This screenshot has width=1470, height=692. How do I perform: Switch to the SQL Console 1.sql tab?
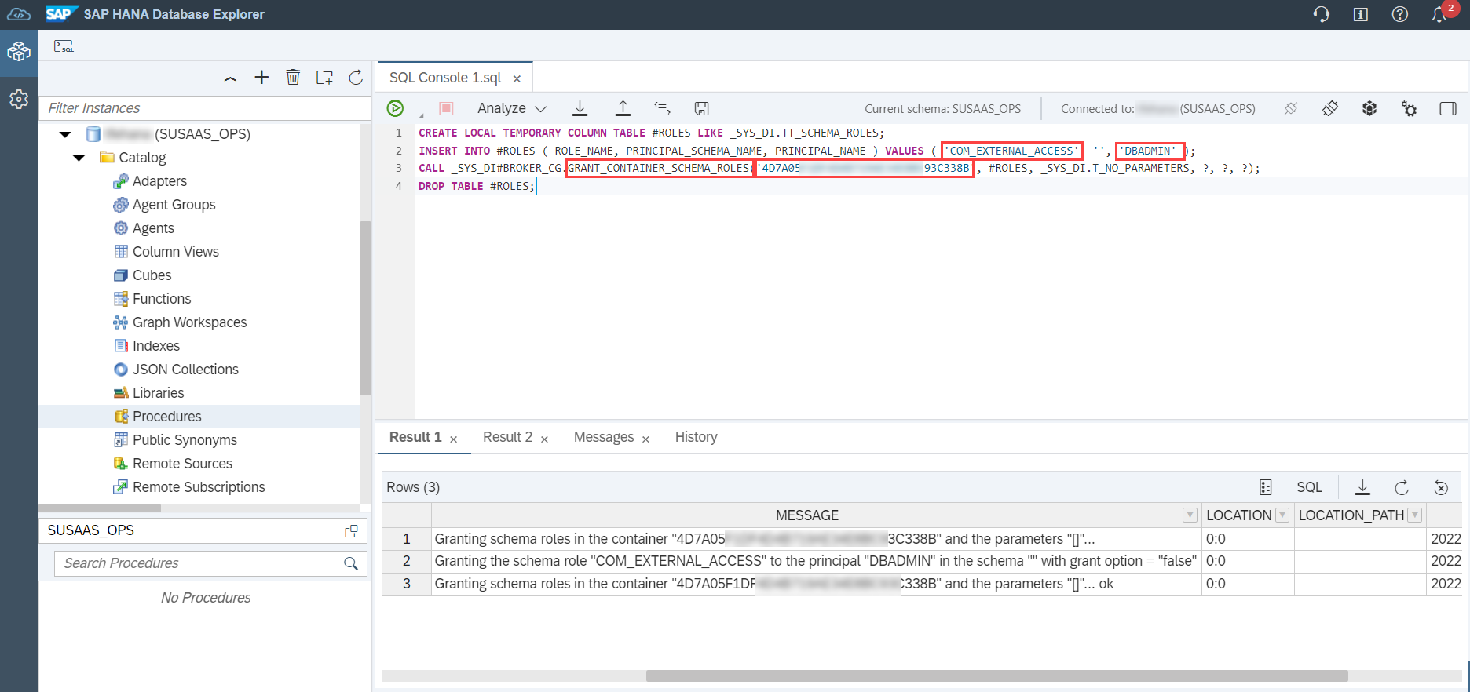(x=444, y=78)
